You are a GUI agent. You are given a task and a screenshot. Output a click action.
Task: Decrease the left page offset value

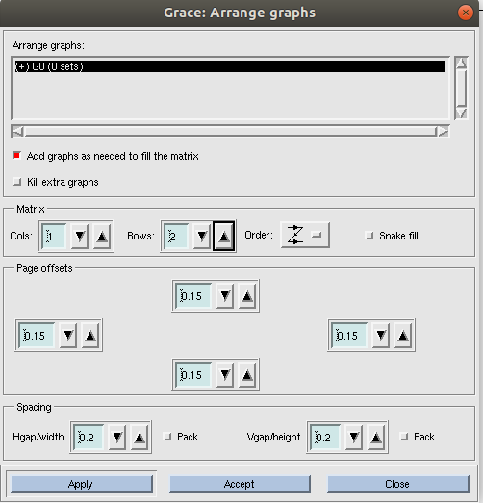pos(68,336)
